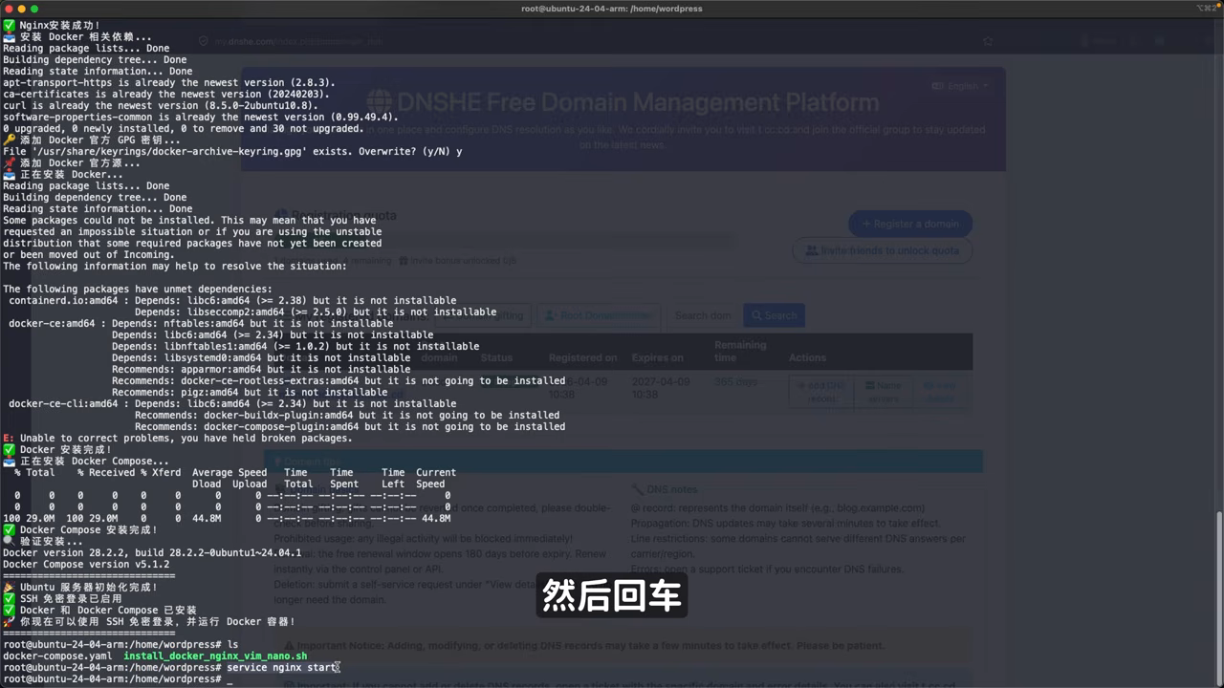Click 'Remaining time' column header in browser

pyautogui.click(x=740, y=351)
